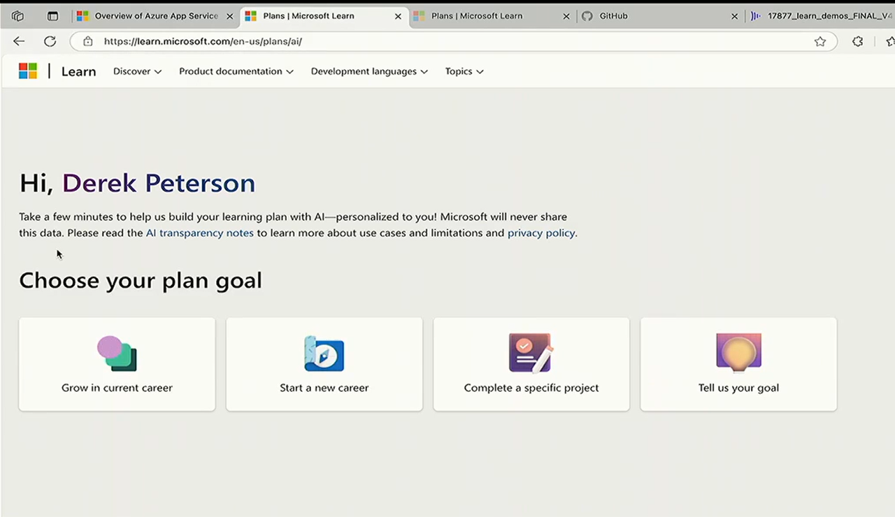This screenshot has width=895, height=517.
Task: Click the vertical tabs panel icon
Action: (52, 16)
